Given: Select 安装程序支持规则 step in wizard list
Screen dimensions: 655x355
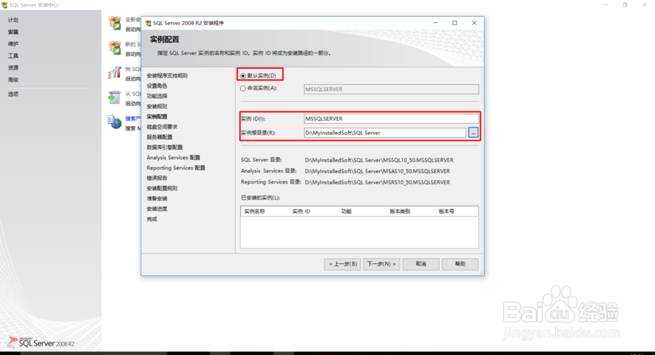Looking at the screenshot, I should tap(167, 75).
